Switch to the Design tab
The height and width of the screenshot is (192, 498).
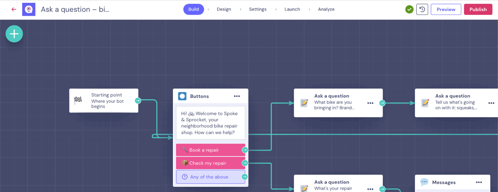click(x=224, y=9)
